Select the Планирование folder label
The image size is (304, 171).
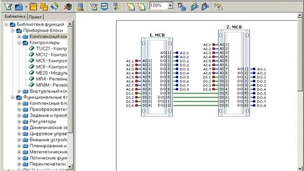(48, 146)
